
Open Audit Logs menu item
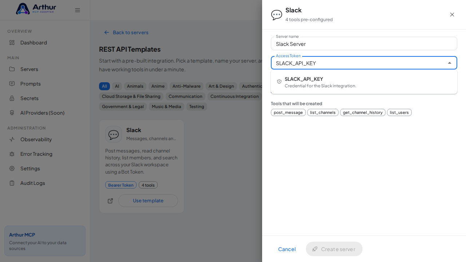click(45, 183)
